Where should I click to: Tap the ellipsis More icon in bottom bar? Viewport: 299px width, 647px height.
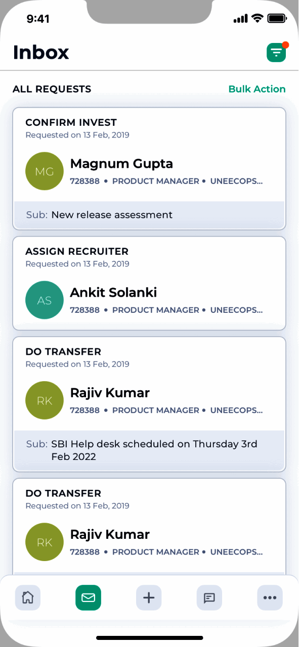270,597
